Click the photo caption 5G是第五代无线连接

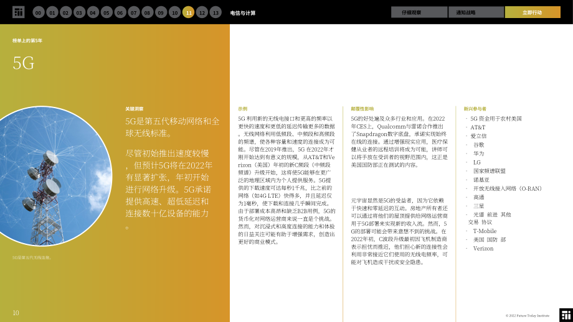point(32,257)
